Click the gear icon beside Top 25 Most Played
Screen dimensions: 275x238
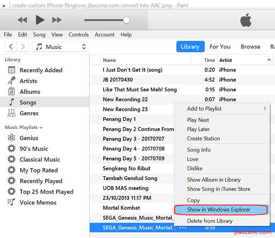point(12,191)
